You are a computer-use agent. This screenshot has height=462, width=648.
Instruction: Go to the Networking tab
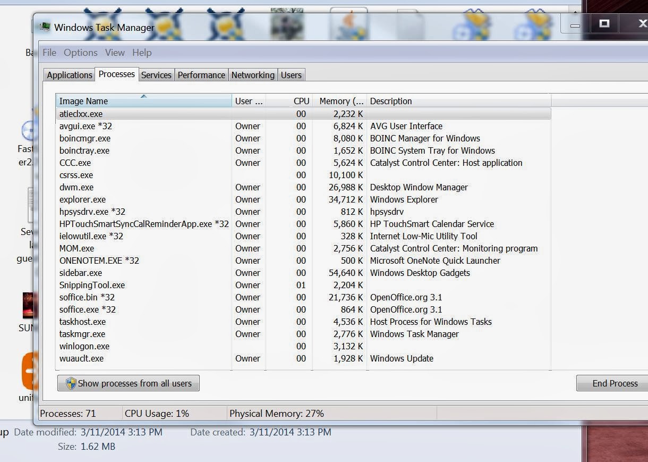(x=253, y=75)
